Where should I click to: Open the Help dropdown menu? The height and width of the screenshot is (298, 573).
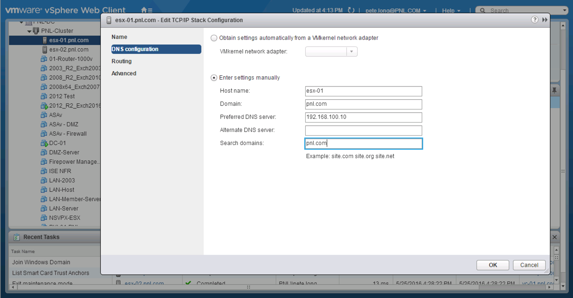(x=451, y=10)
